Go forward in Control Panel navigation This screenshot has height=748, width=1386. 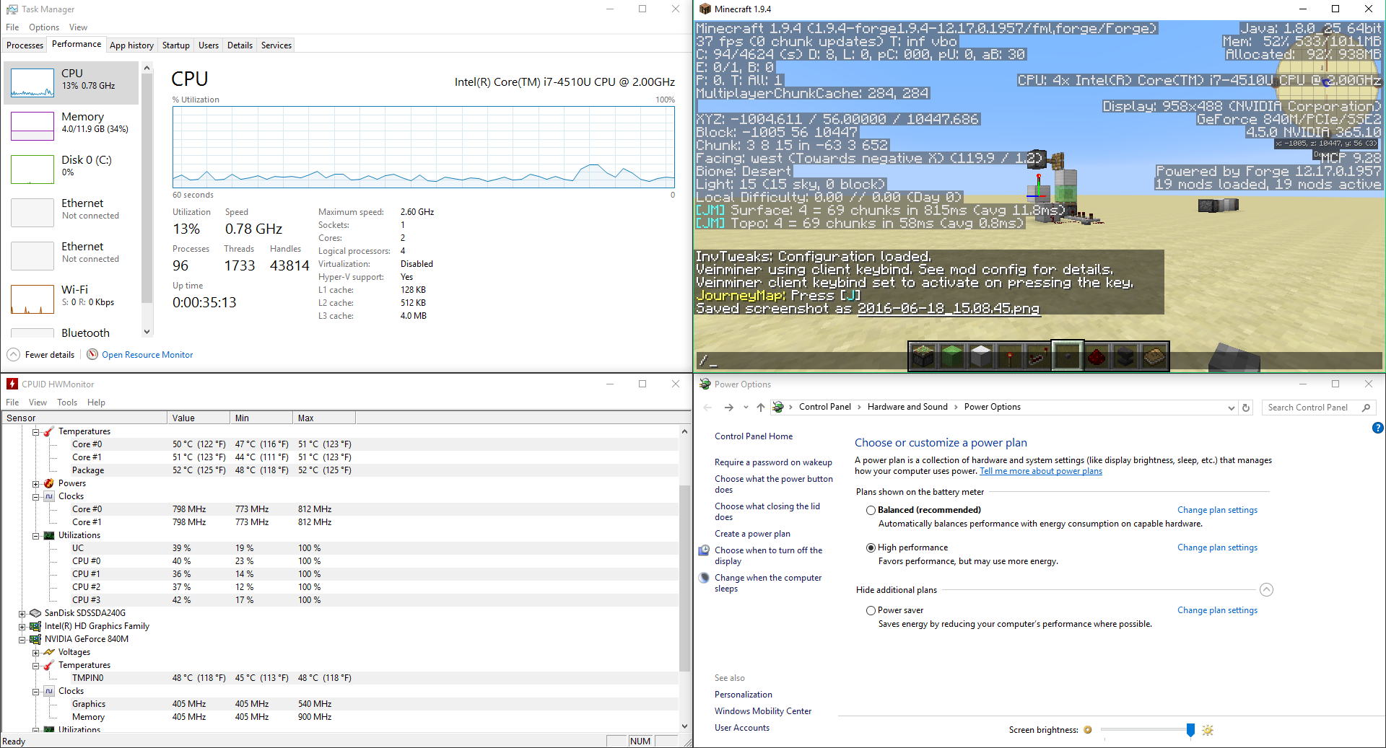click(729, 408)
